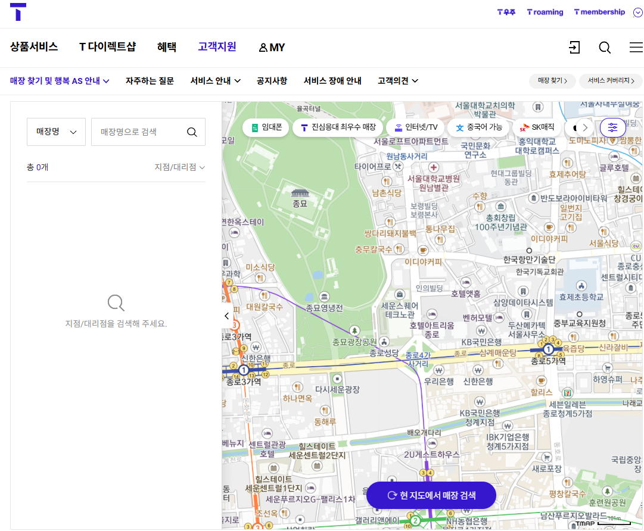Open the 혜택 menu

(x=167, y=47)
